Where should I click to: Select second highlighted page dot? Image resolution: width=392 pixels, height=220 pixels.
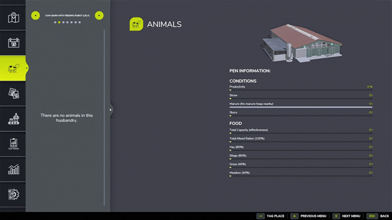tap(59, 22)
